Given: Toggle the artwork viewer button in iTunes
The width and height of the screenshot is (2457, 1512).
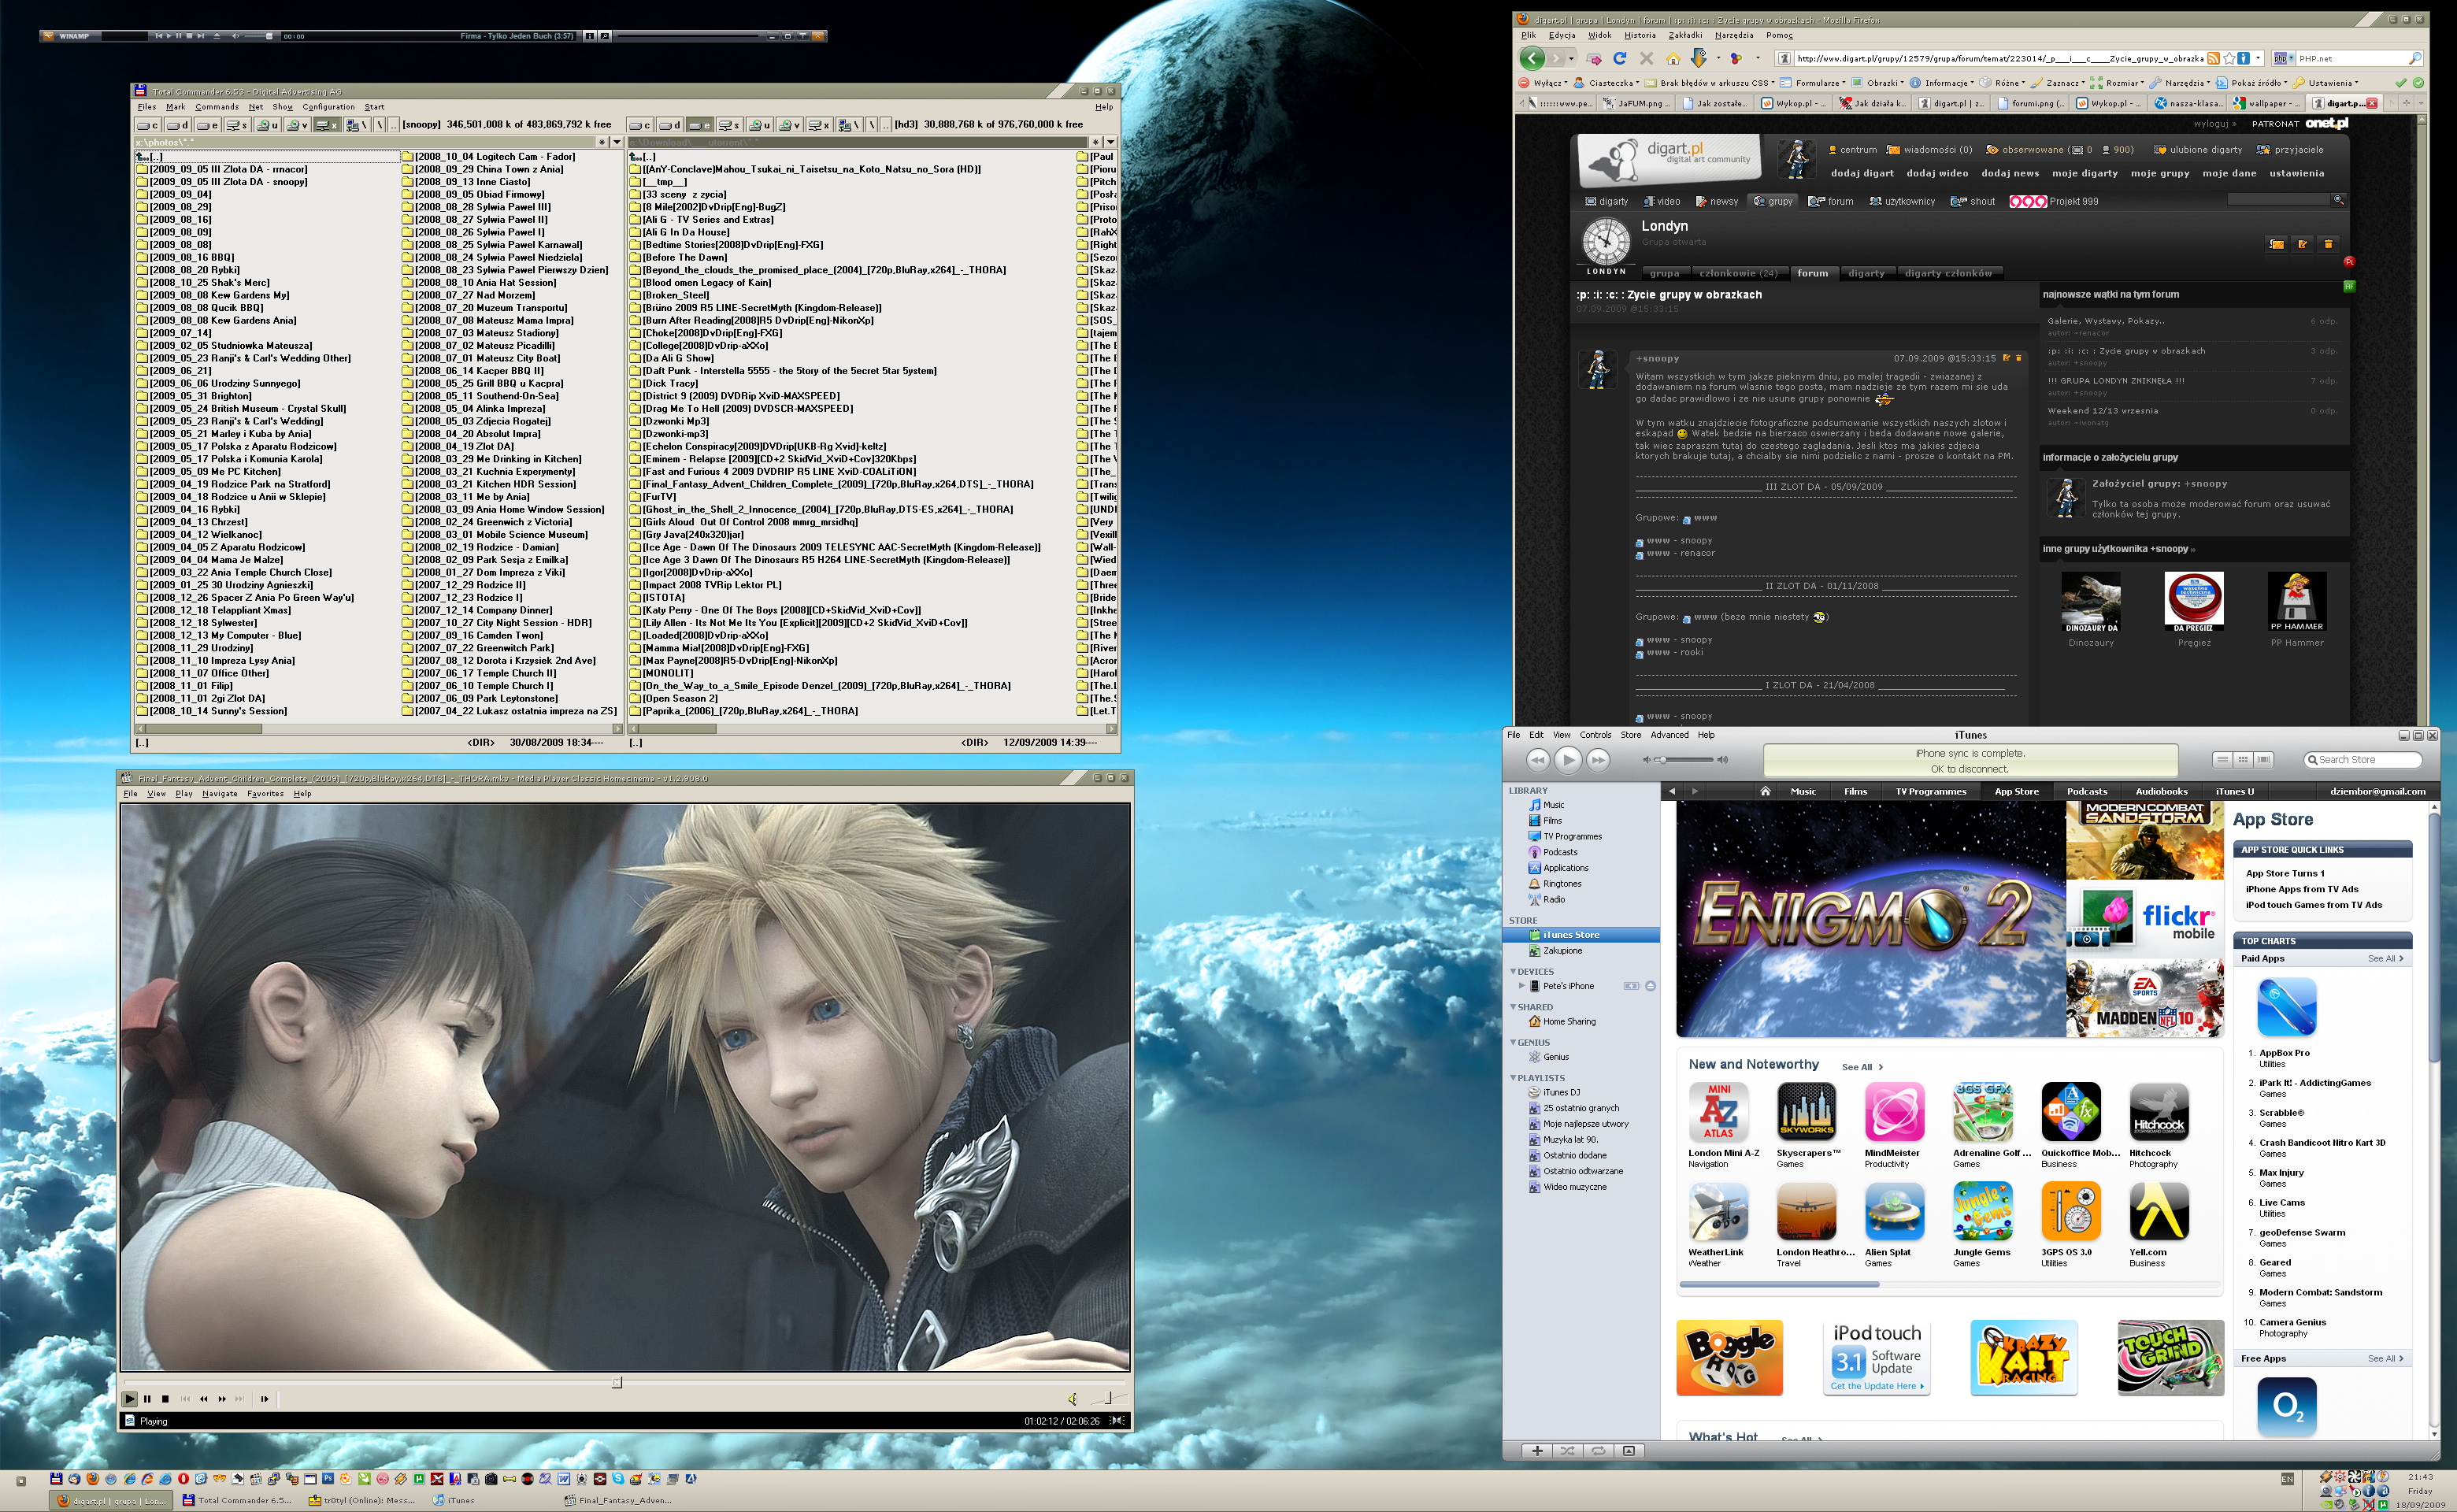Looking at the screenshot, I should tap(1629, 1450).
